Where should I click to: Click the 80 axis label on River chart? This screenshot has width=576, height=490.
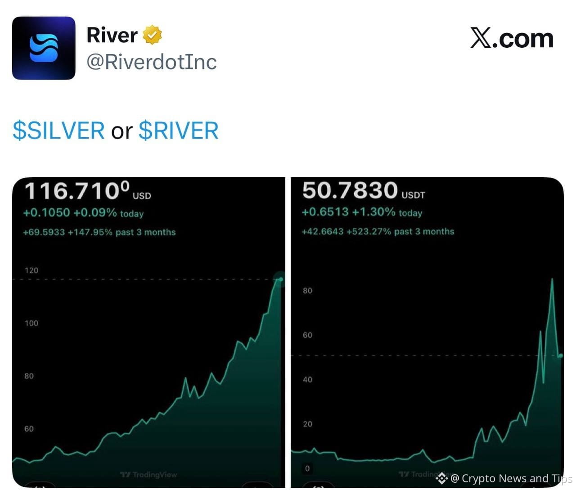point(307,291)
